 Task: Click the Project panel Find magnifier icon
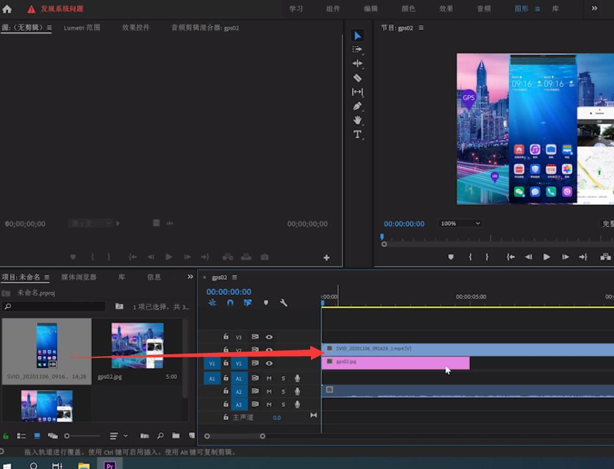[160, 436]
